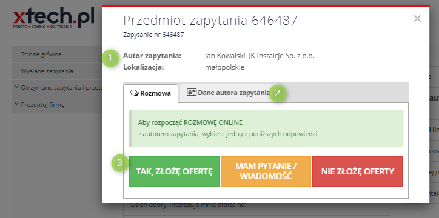439x218 pixels.
Task: Select the Prezentuj firmę sidebar label
Action: [43, 105]
